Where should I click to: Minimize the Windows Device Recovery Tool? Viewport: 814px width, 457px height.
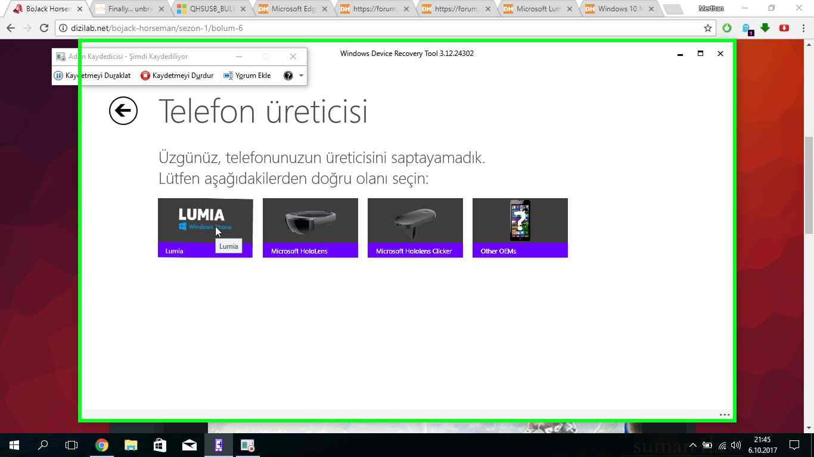pos(680,54)
